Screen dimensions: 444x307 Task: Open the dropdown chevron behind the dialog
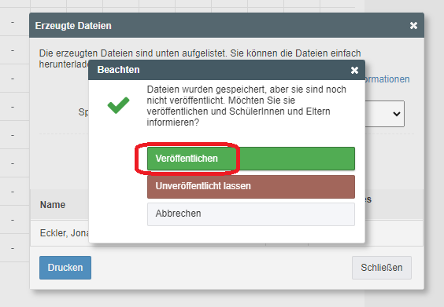tap(397, 114)
